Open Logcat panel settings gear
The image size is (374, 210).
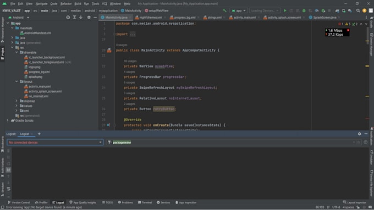360,134
